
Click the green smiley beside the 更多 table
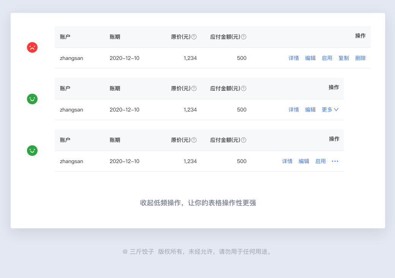[x=32, y=99]
